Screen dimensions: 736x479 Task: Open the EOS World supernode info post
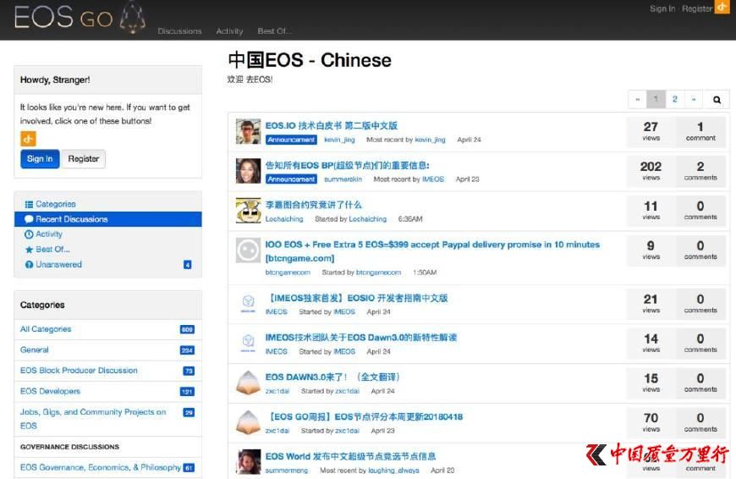350,456
